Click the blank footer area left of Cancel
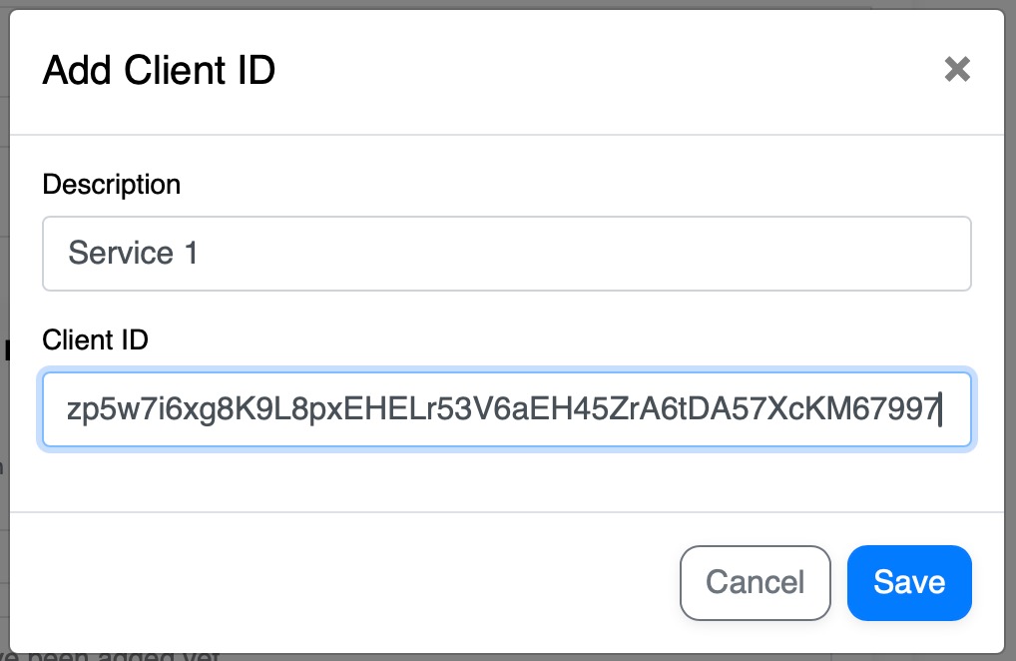Viewport: 1016px width, 661px height. pos(349,582)
